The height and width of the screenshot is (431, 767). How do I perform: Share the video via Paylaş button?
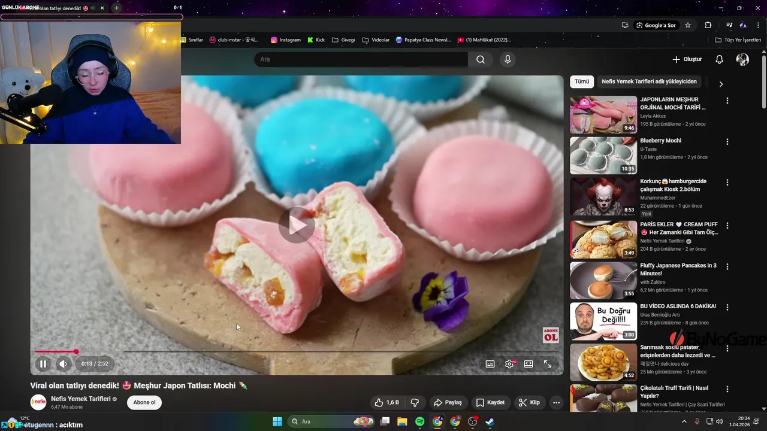coord(448,402)
